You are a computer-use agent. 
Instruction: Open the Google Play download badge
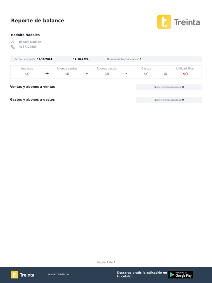181,275
